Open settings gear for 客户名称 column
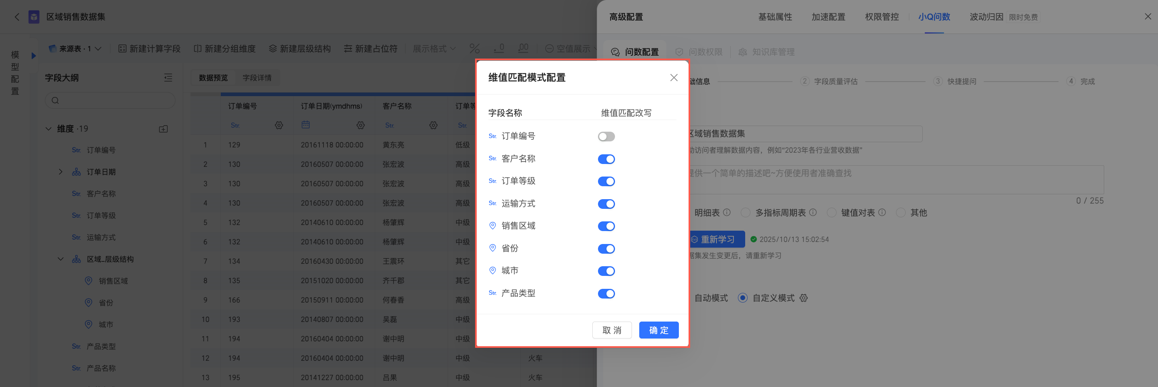Screen dimensions: 1158x387 pyautogui.click(x=433, y=125)
